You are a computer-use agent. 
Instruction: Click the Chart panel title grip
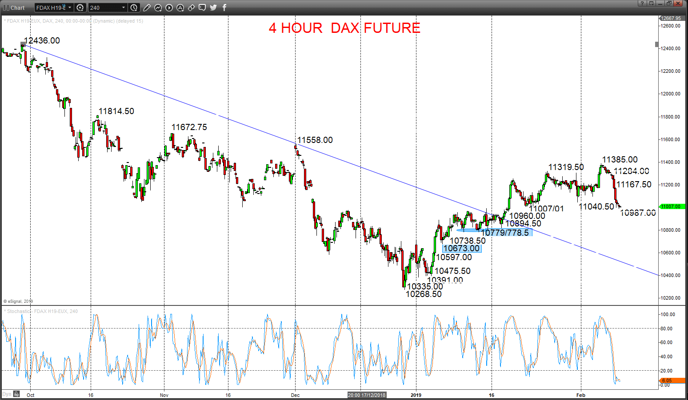14,8
